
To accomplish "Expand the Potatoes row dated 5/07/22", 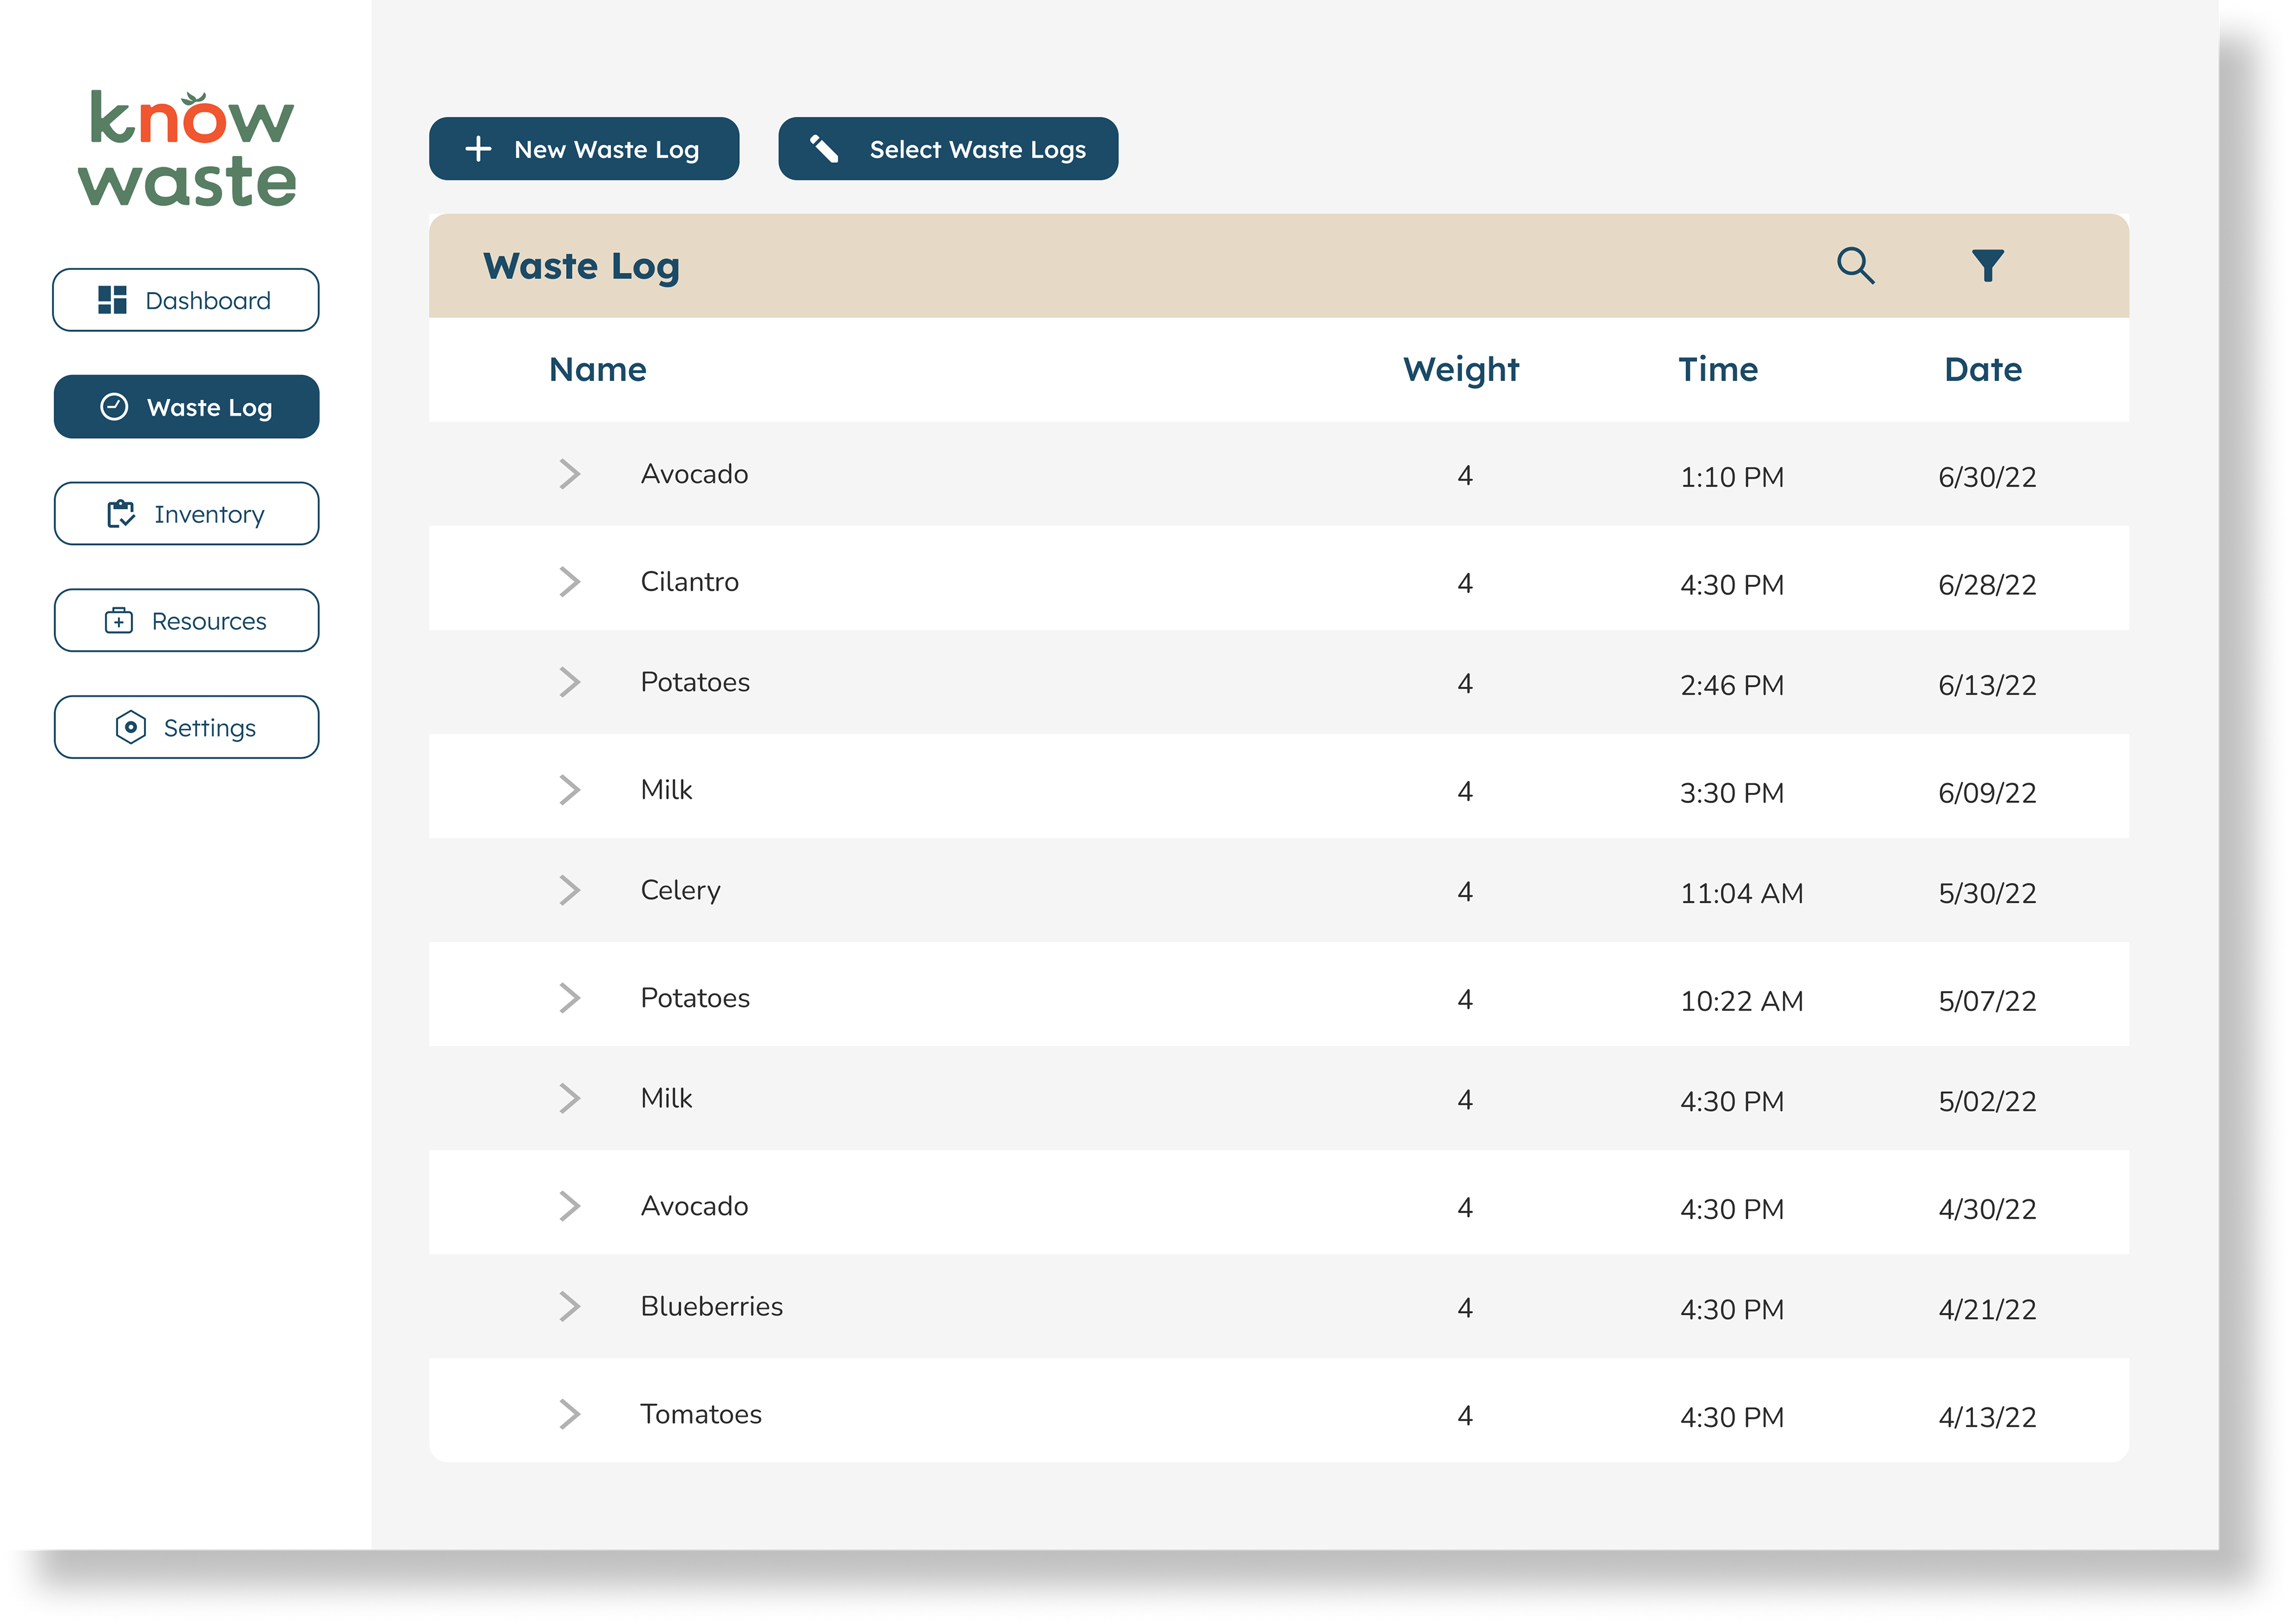I will [x=569, y=998].
